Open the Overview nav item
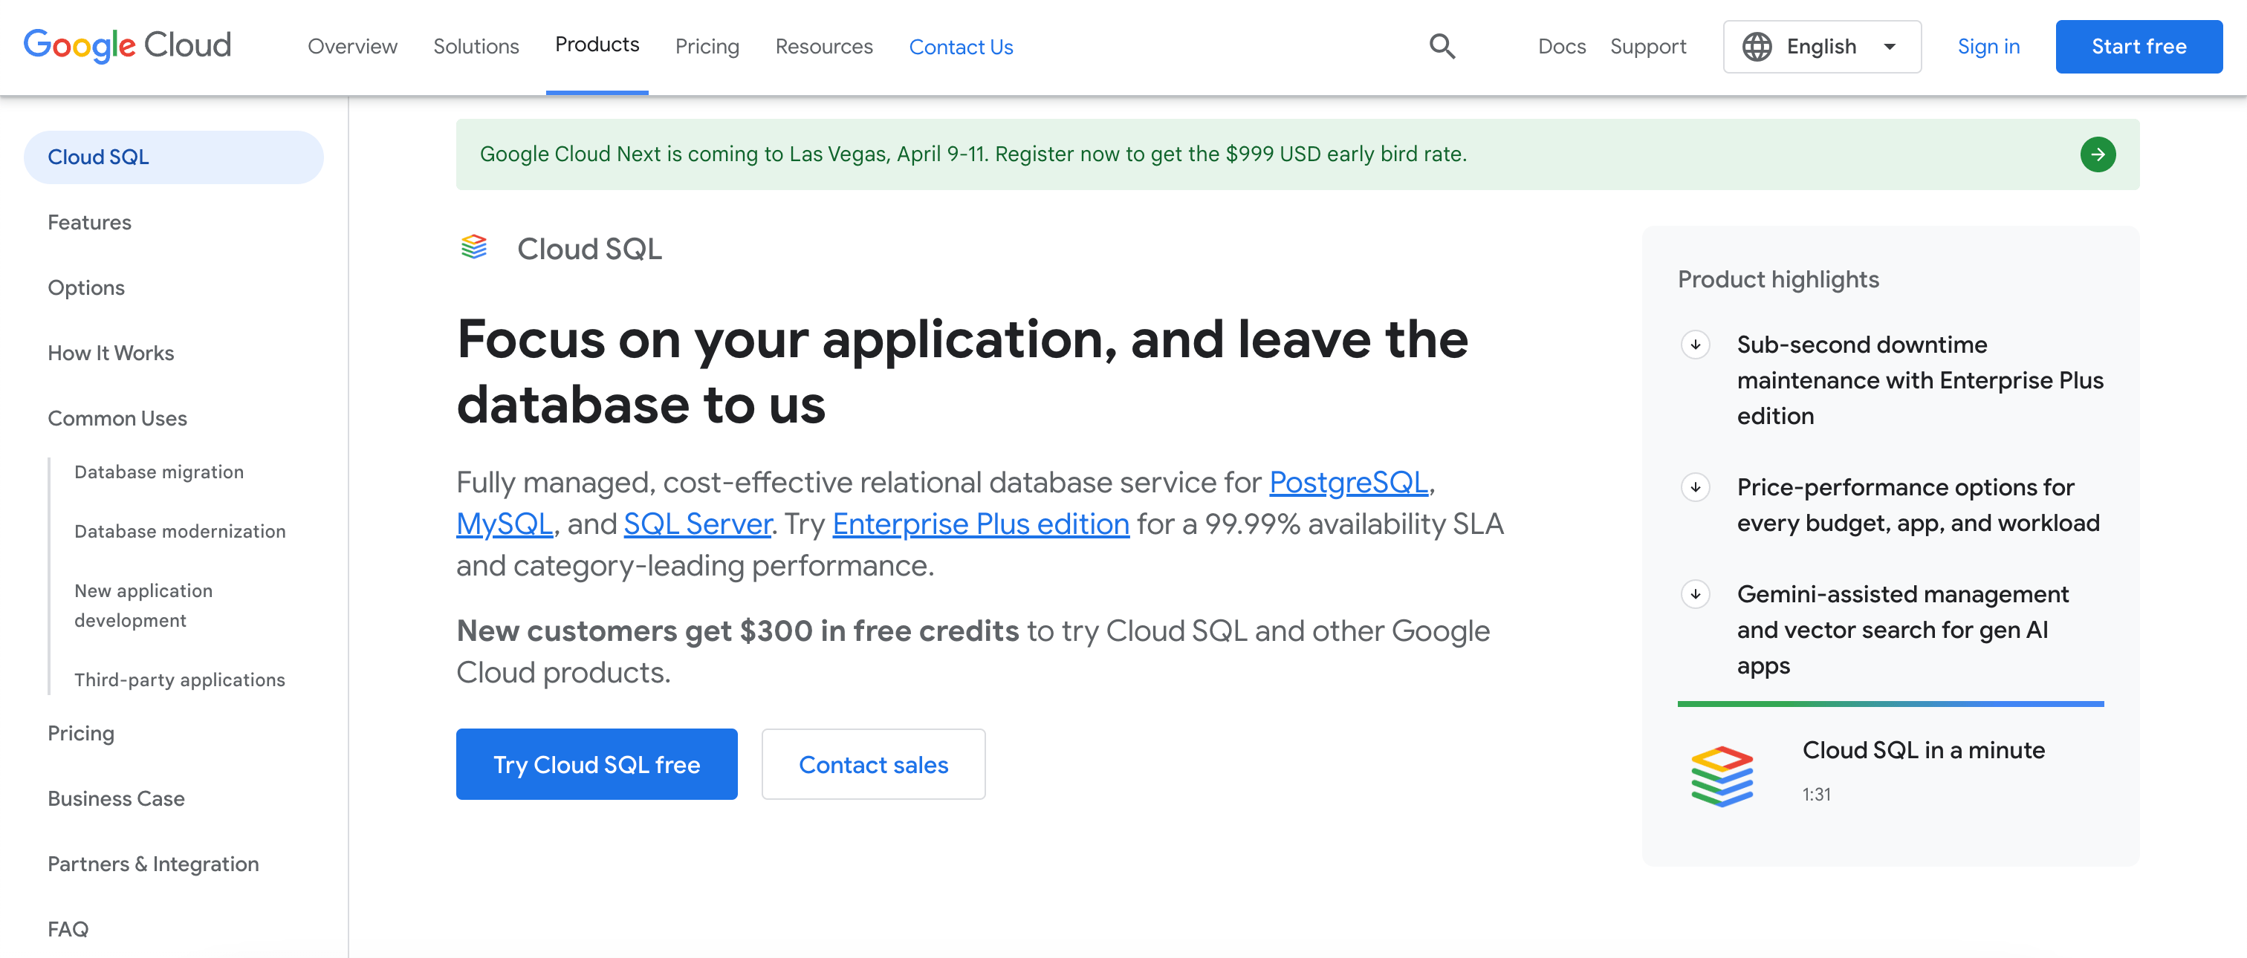The height and width of the screenshot is (958, 2247). (352, 46)
